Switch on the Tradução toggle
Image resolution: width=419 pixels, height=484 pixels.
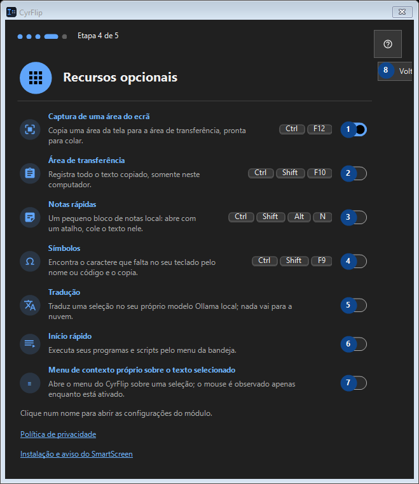(354, 305)
